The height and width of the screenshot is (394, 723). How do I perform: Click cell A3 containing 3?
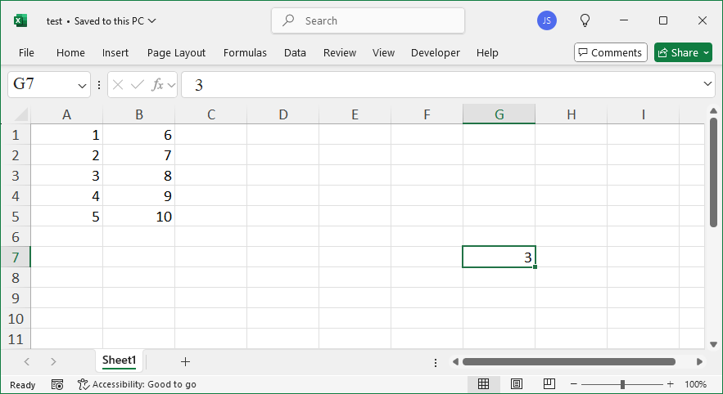click(x=67, y=176)
